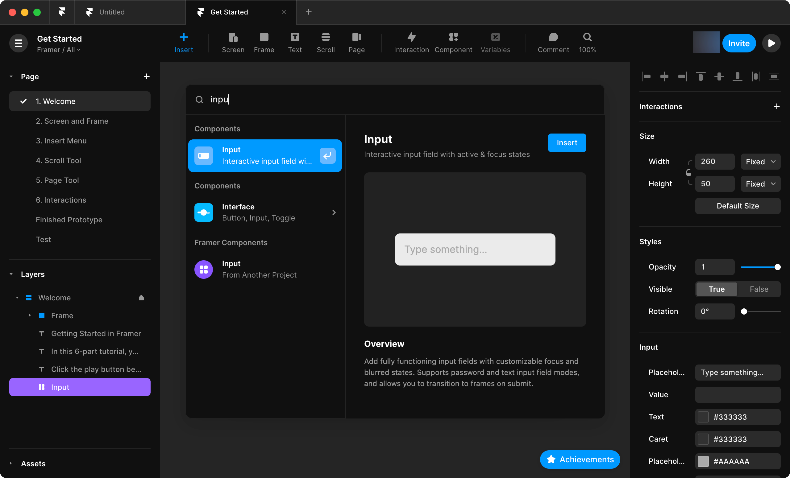
Task: Set Visible to False
Action: (x=759, y=289)
